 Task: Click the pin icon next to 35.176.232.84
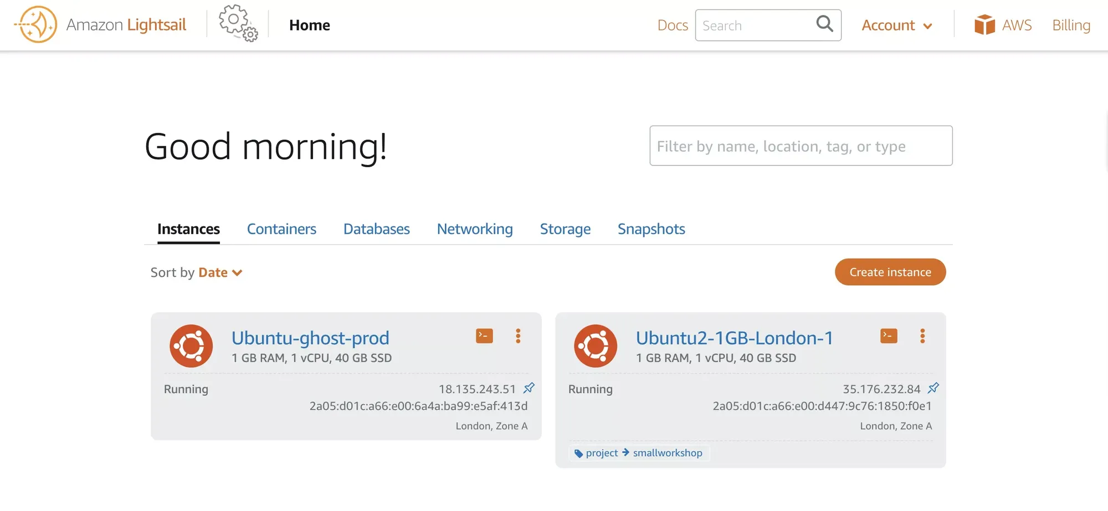(x=933, y=388)
